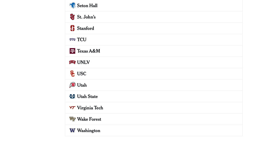Screen dimensions: 280x145
Task: Click the UNLV logo icon
Action: point(72,62)
